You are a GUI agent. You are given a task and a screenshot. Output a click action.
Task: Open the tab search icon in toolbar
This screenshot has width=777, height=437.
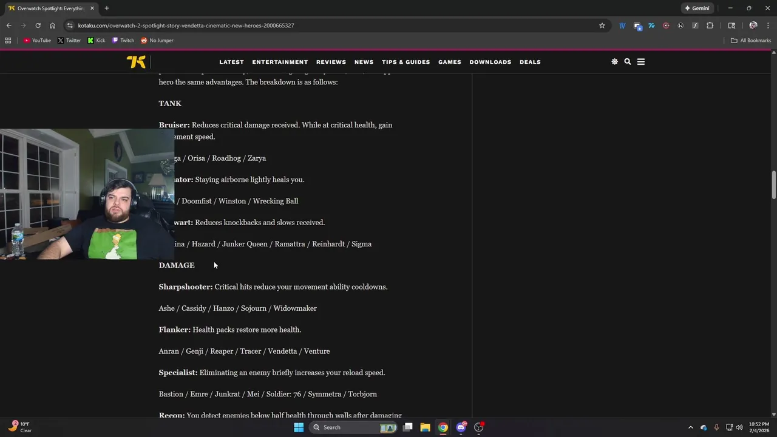coord(731,25)
